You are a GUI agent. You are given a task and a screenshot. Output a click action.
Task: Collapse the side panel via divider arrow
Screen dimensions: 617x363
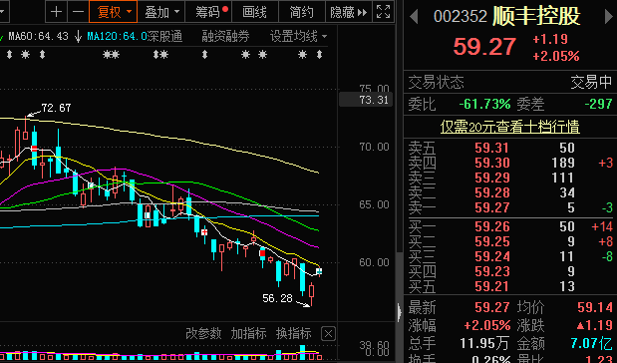coord(400,312)
